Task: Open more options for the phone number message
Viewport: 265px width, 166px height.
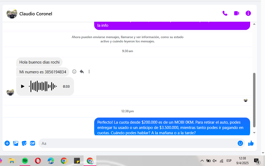Action: tap(89, 71)
